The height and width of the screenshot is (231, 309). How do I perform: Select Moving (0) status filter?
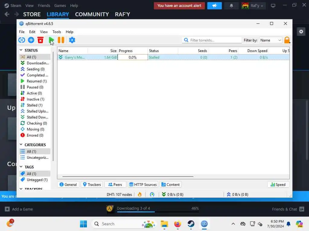35,129
